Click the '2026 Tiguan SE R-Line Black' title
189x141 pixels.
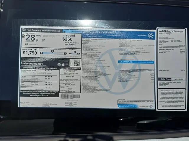[98, 32]
